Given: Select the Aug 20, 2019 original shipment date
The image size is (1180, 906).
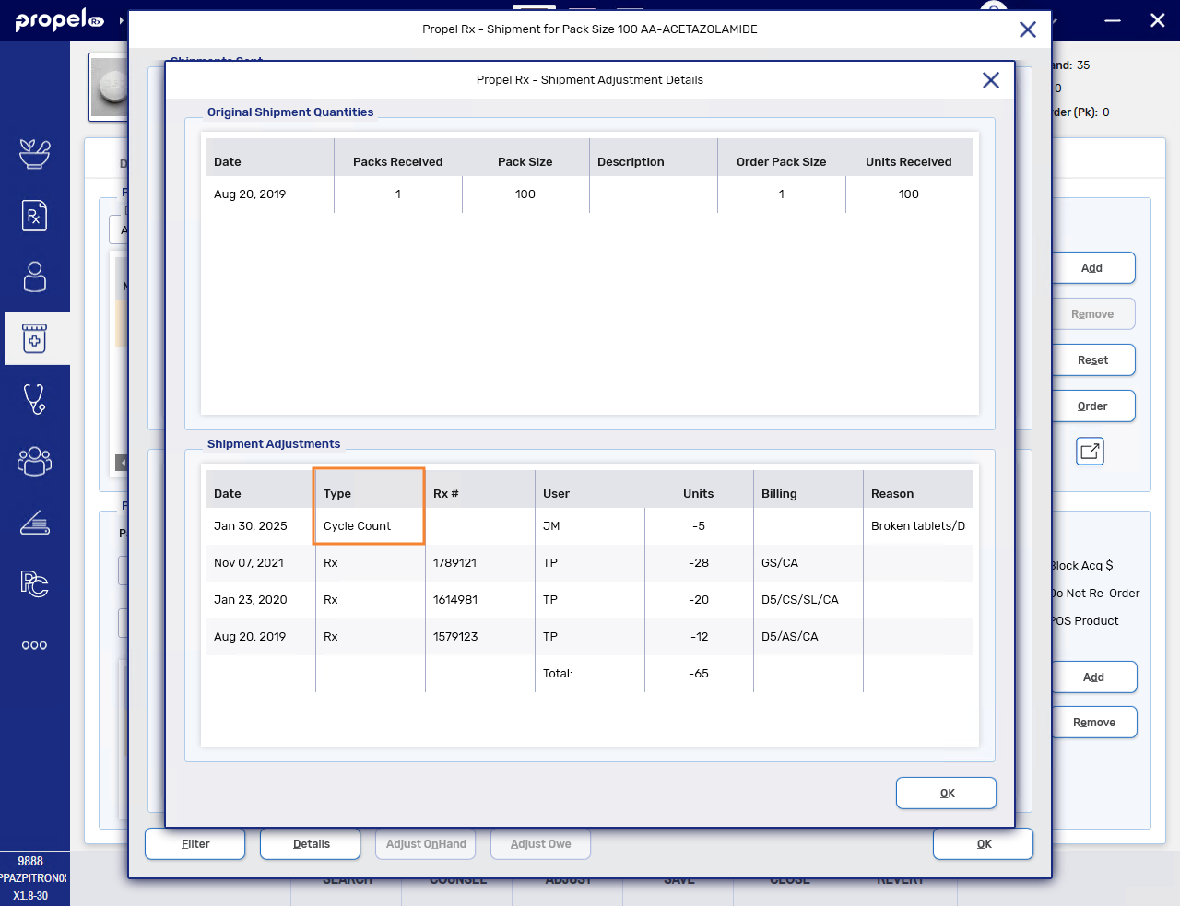Looking at the screenshot, I should pyautogui.click(x=250, y=194).
